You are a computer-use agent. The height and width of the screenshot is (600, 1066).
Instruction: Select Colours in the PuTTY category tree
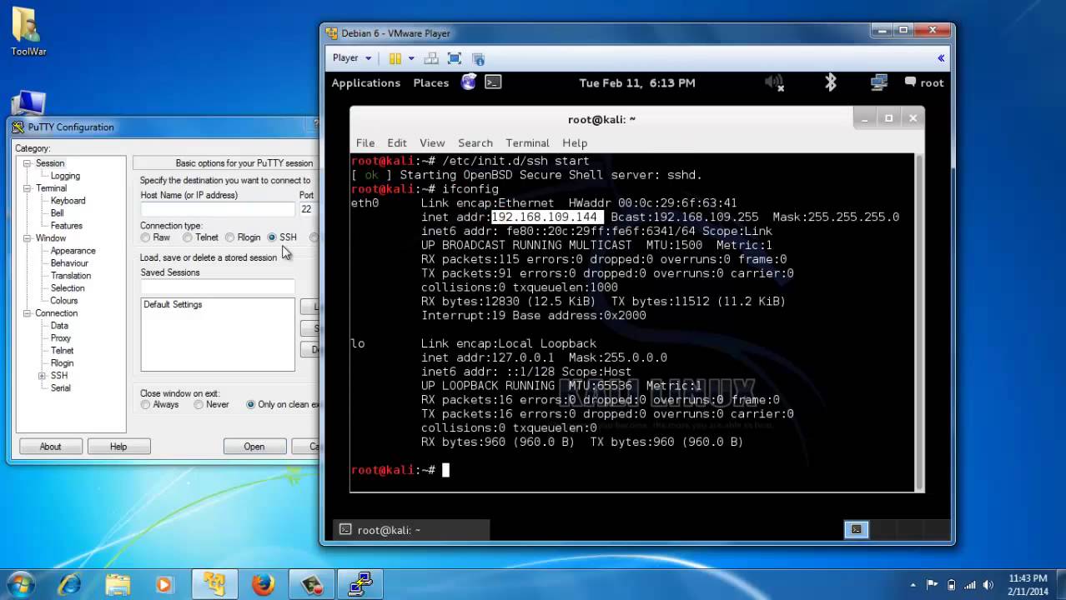[x=63, y=301]
